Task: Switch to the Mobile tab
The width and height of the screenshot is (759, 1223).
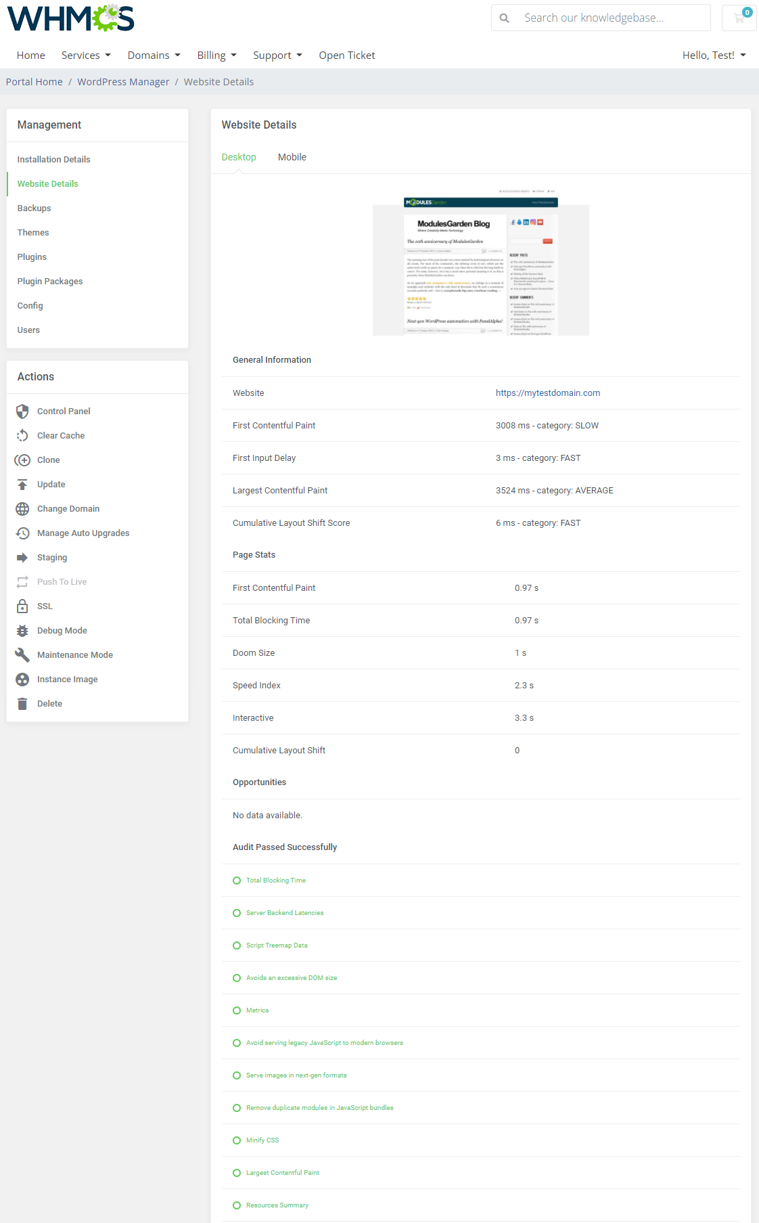Action: pyautogui.click(x=292, y=157)
